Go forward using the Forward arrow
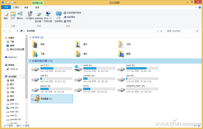 (x=9, y=31)
